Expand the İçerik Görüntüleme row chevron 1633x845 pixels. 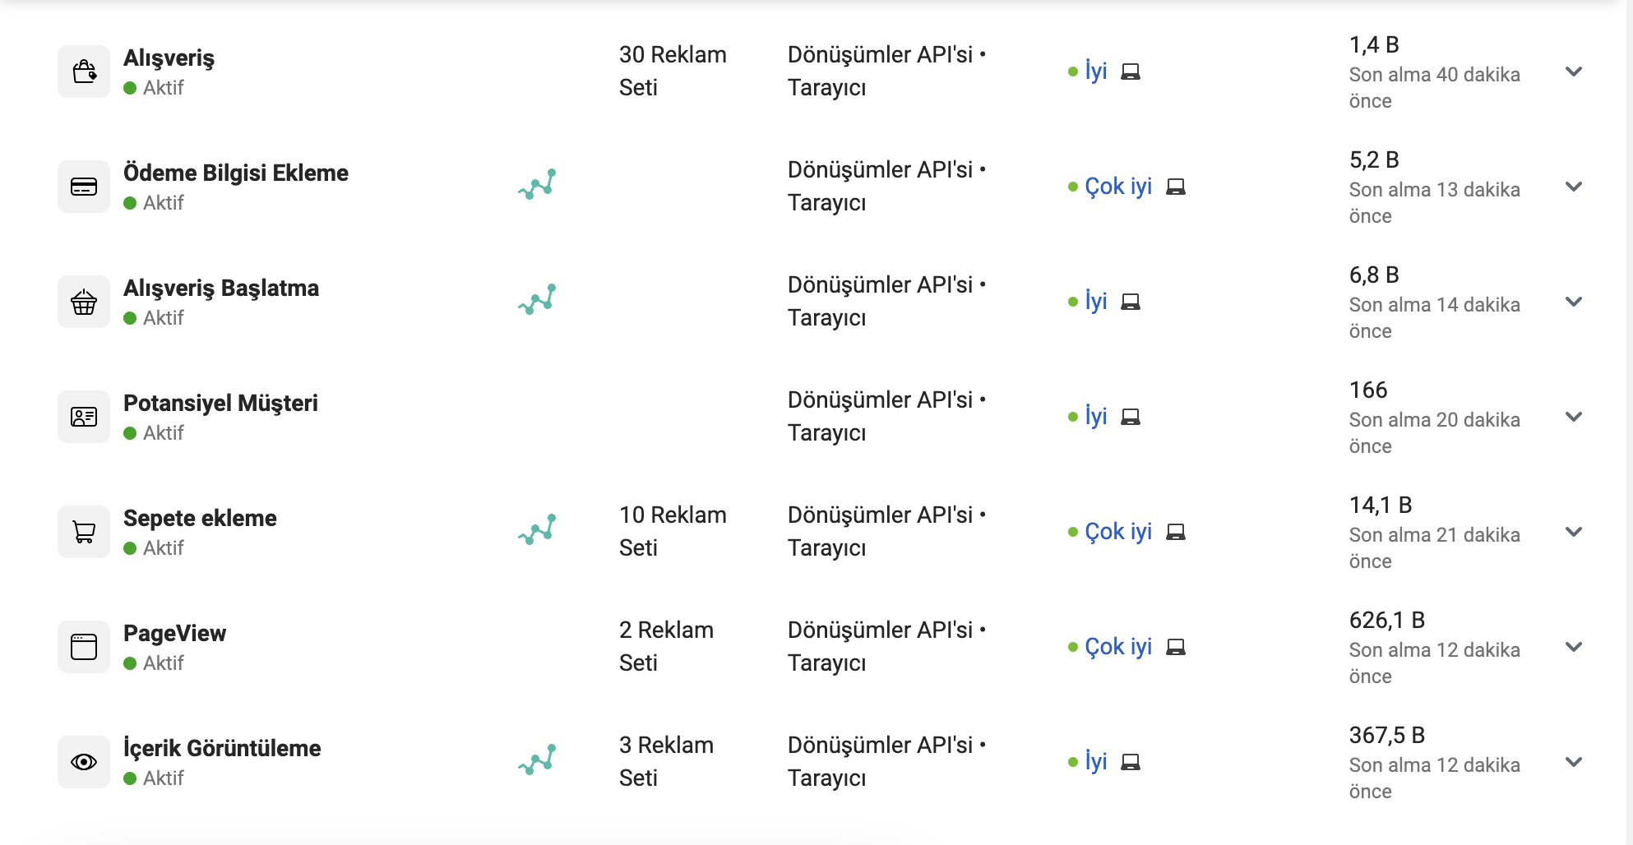[x=1573, y=762]
